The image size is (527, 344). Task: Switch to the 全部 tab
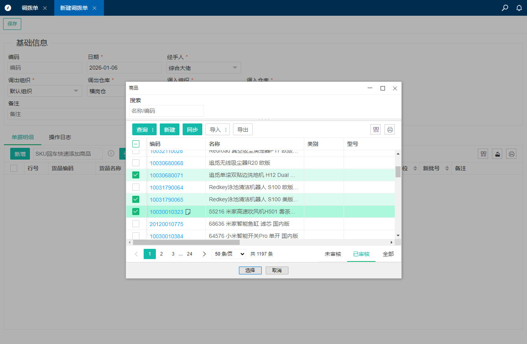pos(388,254)
